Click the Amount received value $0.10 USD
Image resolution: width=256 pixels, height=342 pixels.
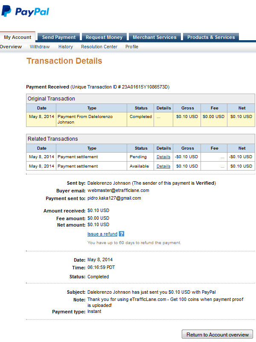click(99, 210)
